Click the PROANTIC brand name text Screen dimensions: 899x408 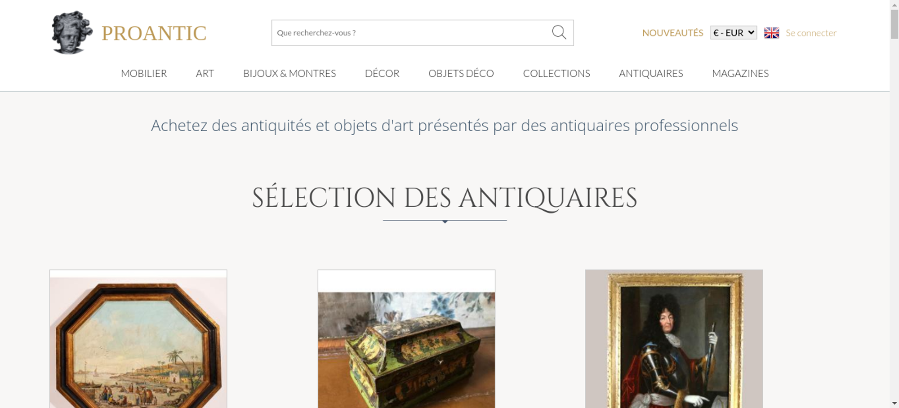[x=154, y=33]
